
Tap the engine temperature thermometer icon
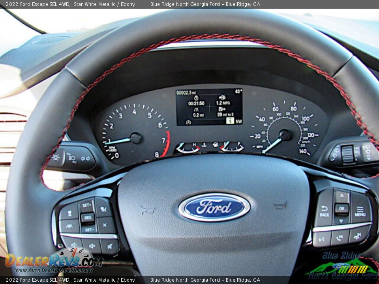point(204,145)
